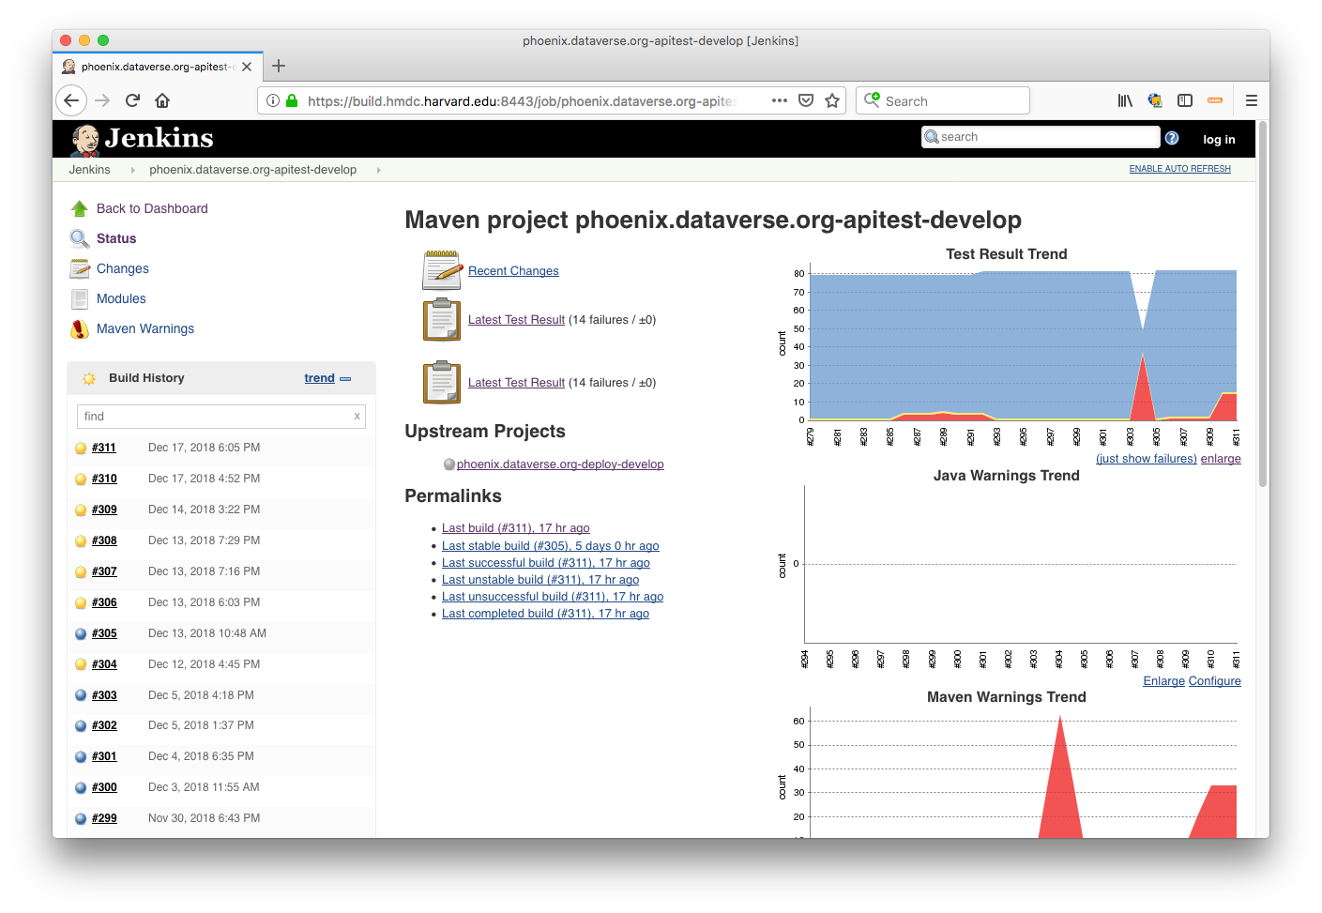Screen dimensions: 1322x913
Task: Click the Changes notepad icon in sidebar
Action: pyautogui.click(x=80, y=268)
